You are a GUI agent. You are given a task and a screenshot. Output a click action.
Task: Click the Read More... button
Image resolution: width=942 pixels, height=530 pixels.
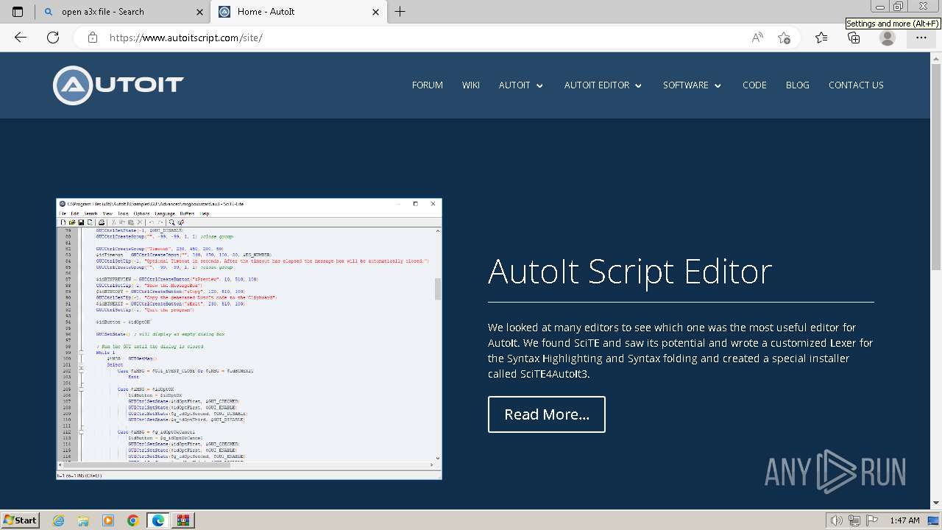click(547, 414)
